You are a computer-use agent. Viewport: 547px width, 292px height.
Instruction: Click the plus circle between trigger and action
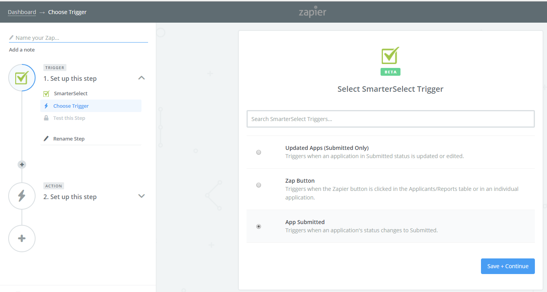point(21,164)
